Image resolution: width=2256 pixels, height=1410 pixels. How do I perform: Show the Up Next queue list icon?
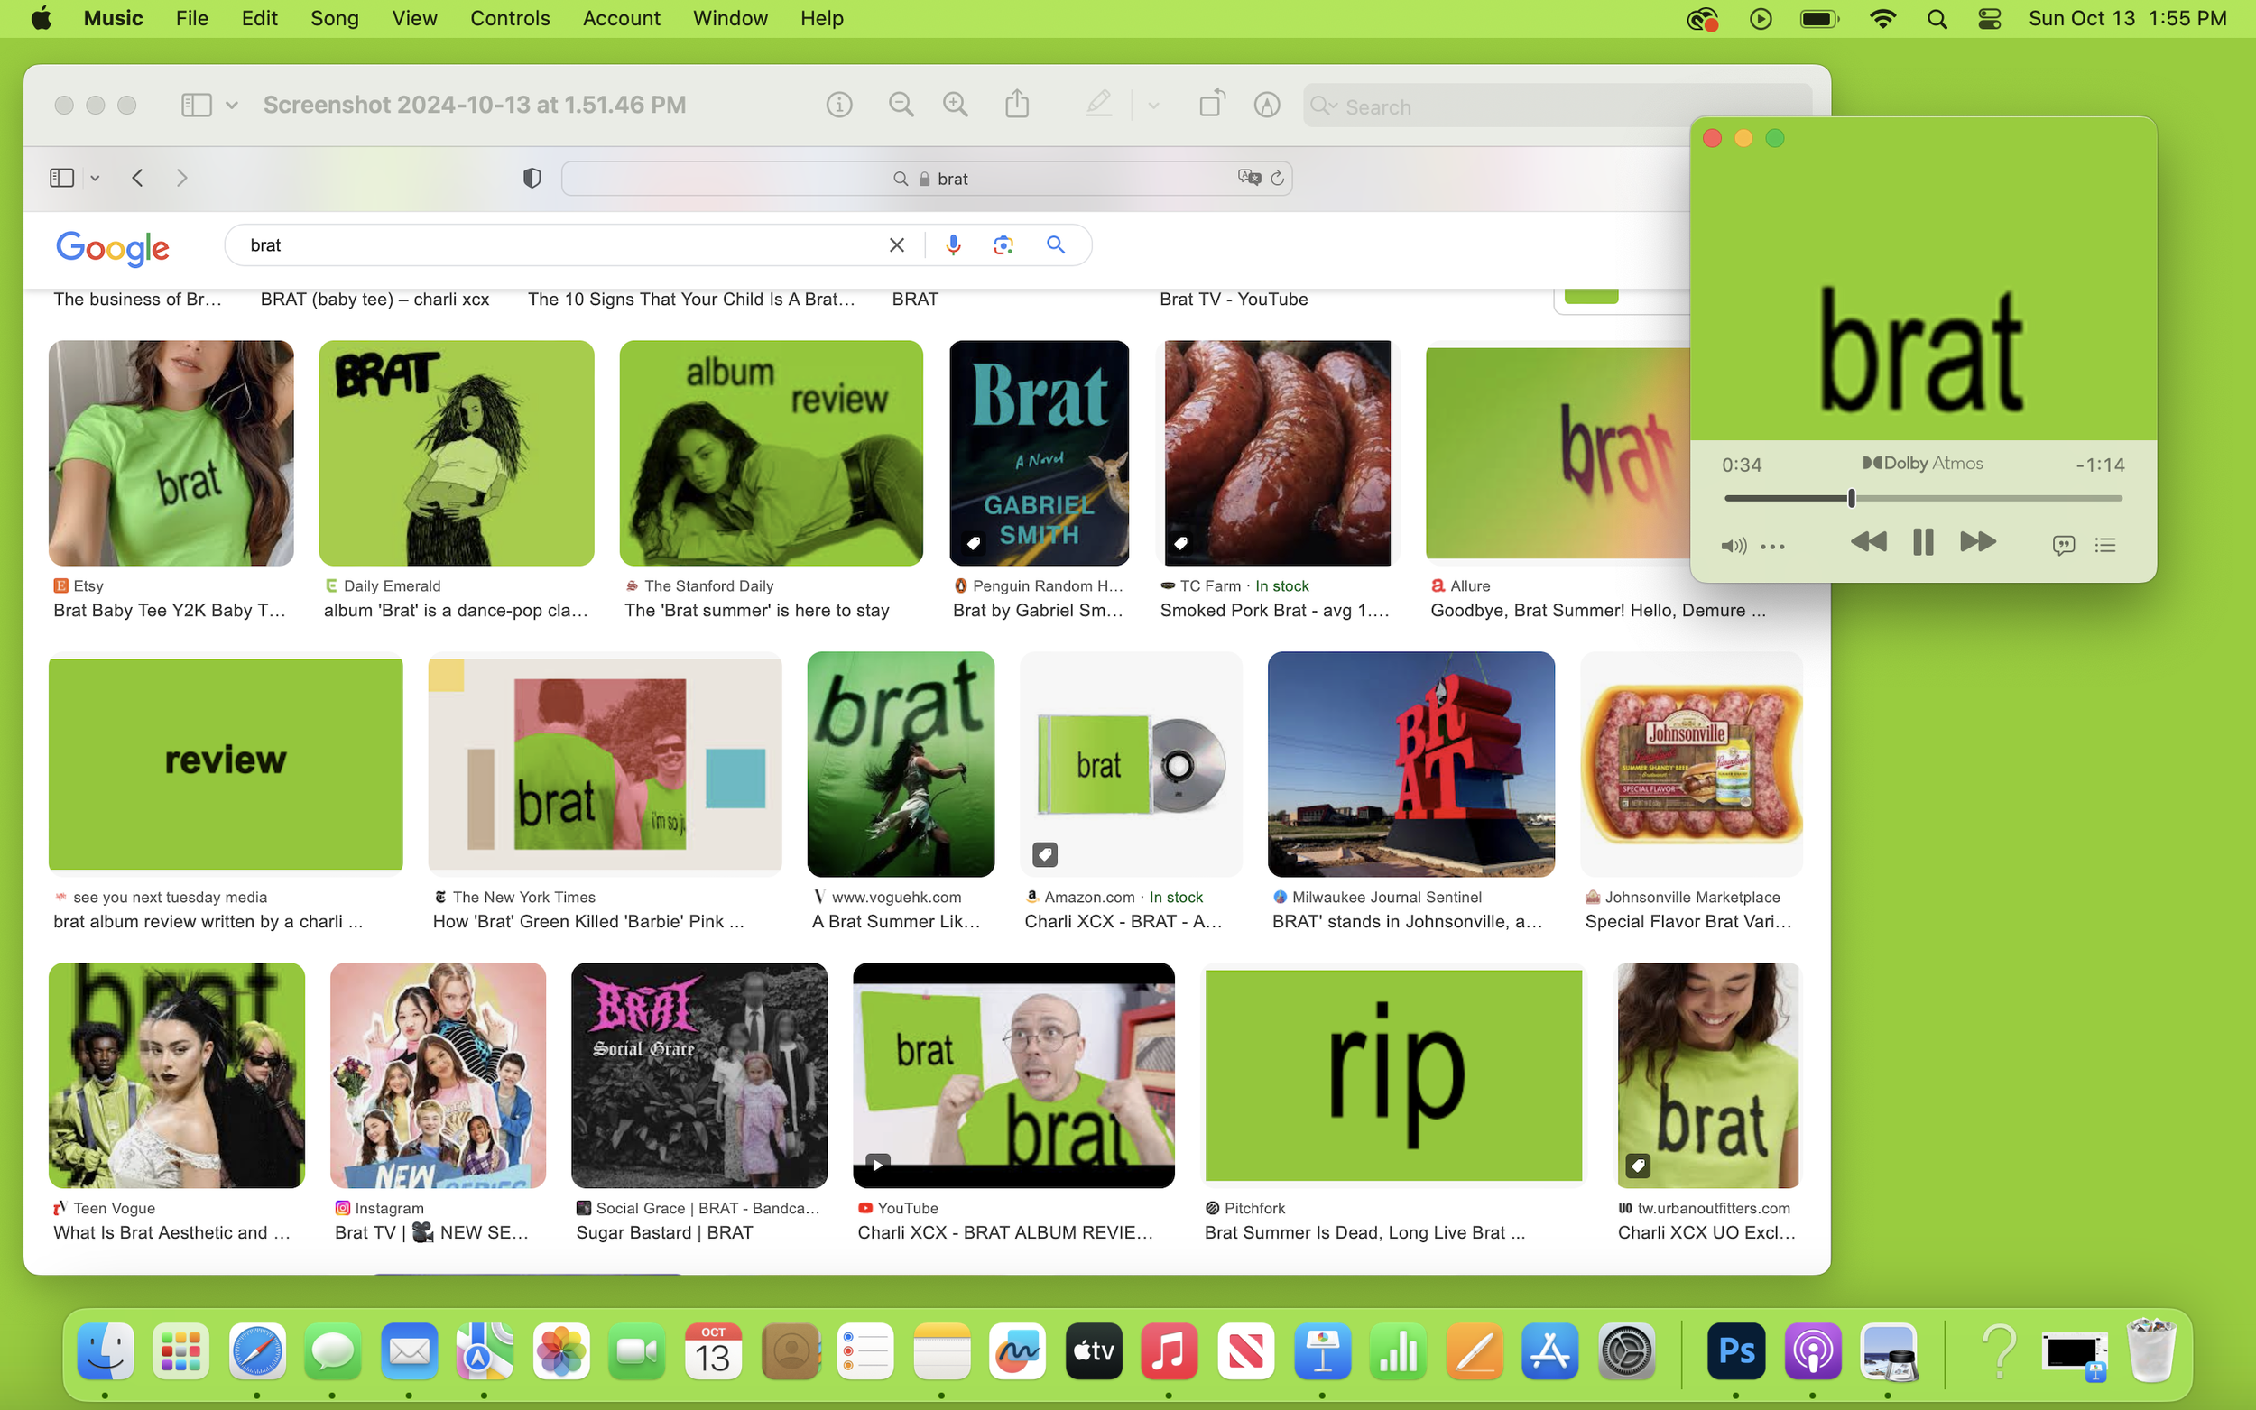(x=2105, y=546)
